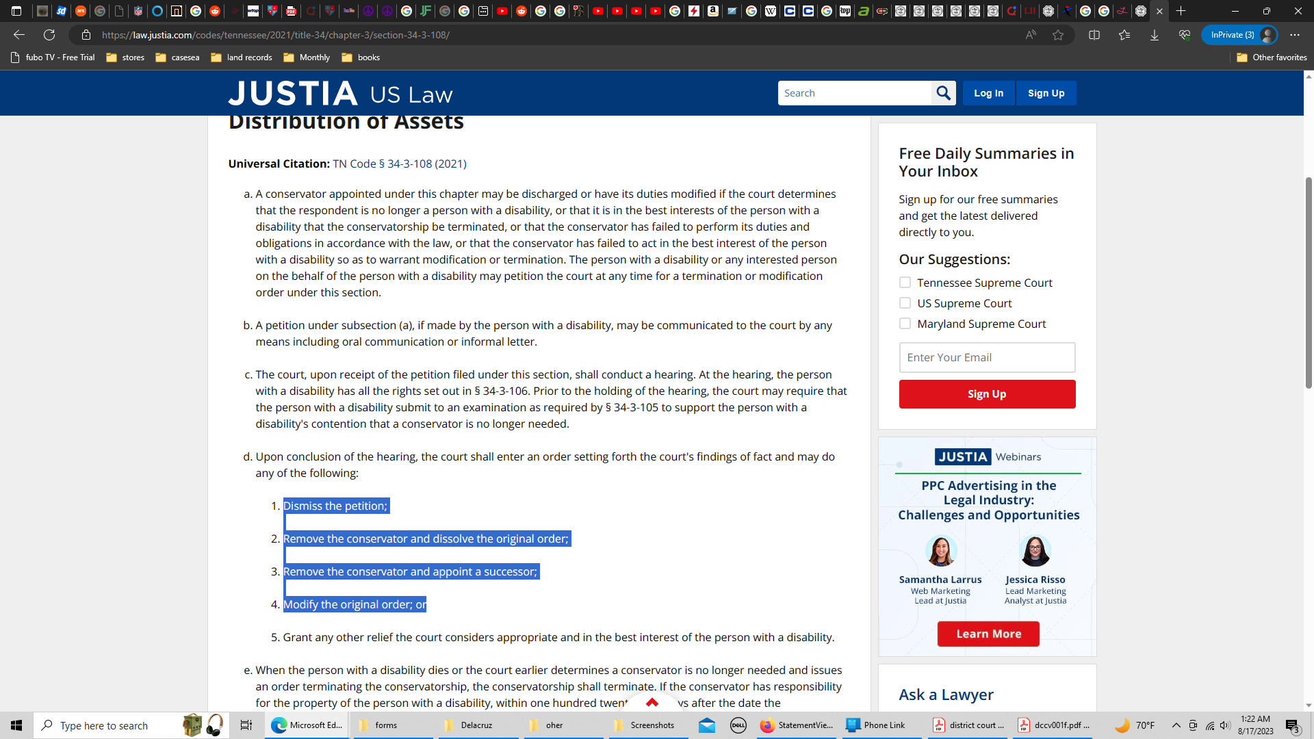
Task: Click the blue Sign Up header button
Action: point(1046,93)
